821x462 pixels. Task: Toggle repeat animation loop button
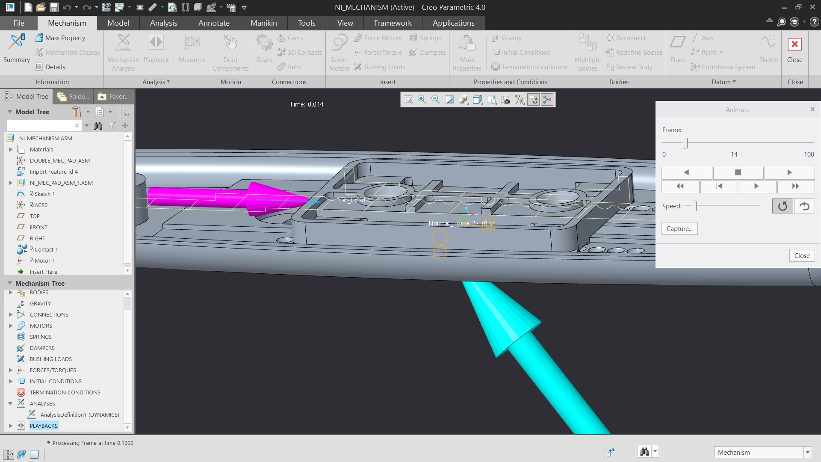pos(782,206)
